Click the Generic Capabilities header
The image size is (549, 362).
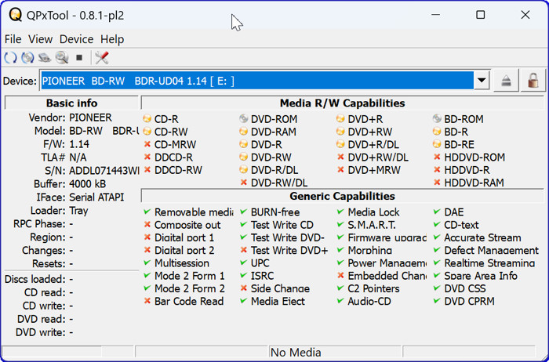pyautogui.click(x=342, y=196)
